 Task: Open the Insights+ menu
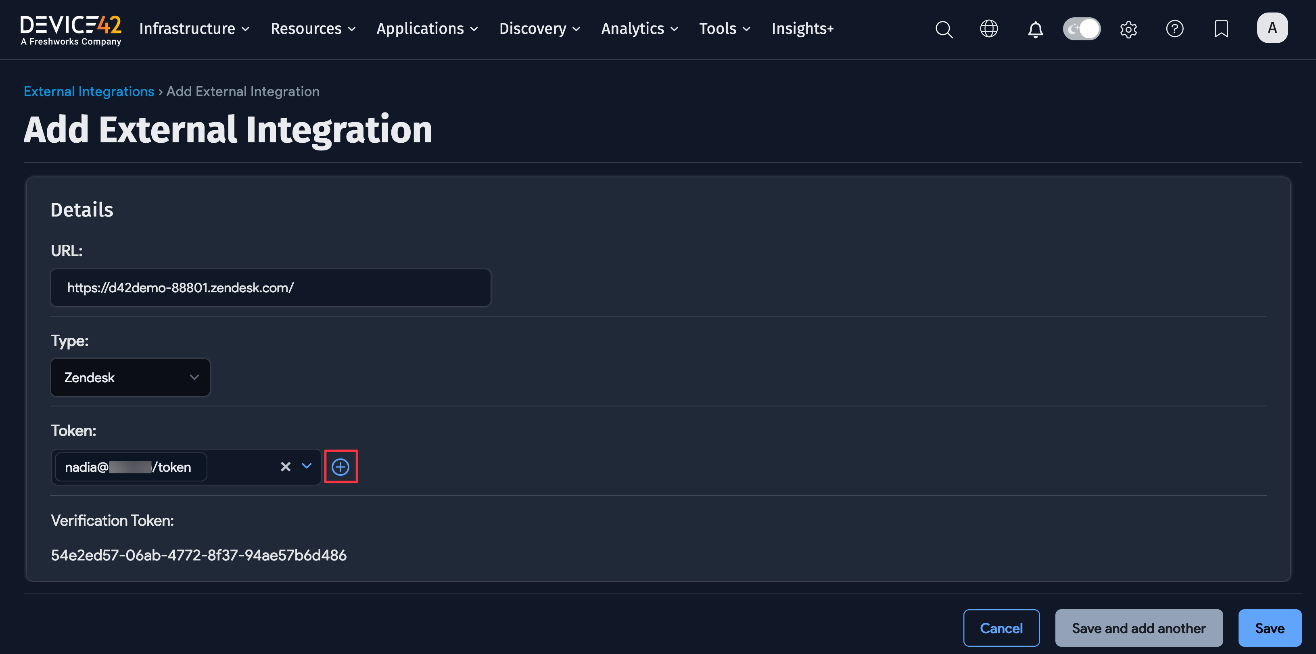point(802,29)
